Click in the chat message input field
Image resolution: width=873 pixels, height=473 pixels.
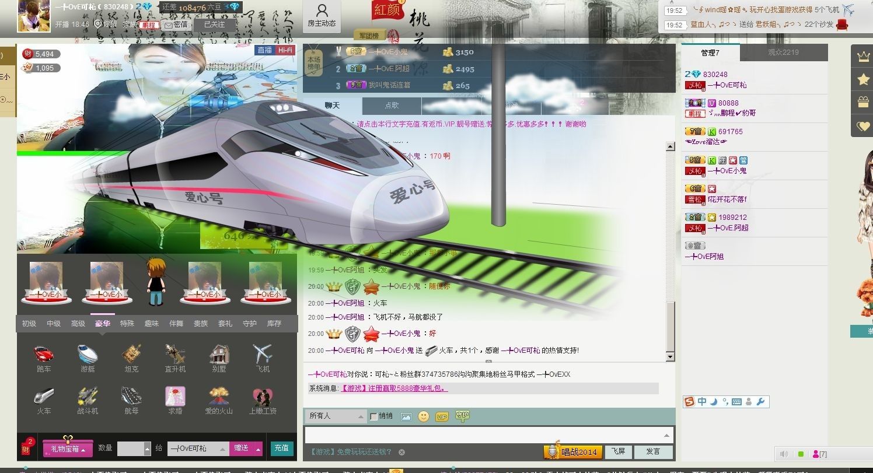coord(483,435)
